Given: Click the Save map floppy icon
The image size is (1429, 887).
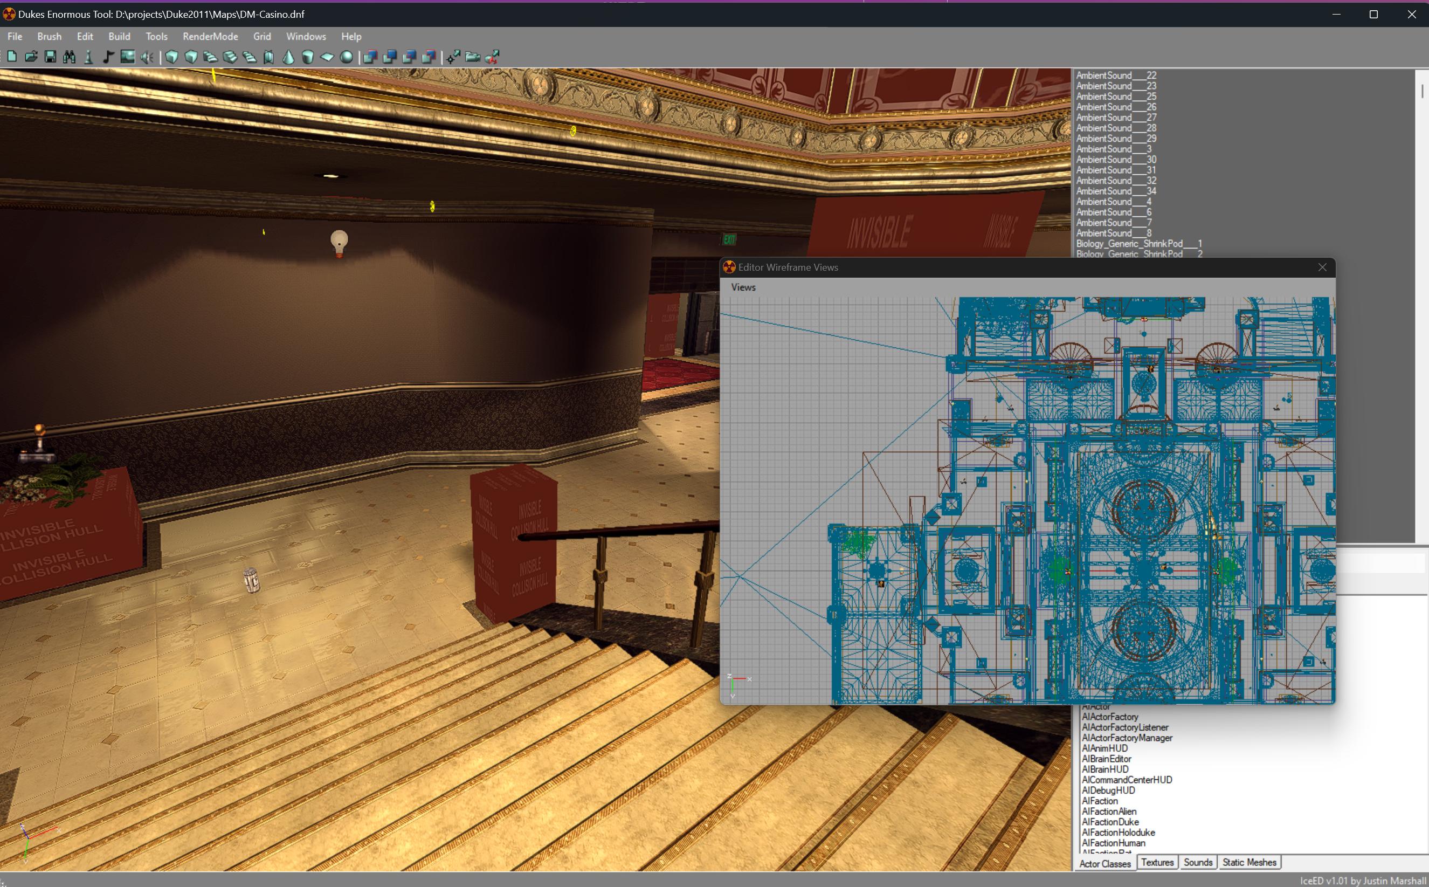Looking at the screenshot, I should click(51, 57).
